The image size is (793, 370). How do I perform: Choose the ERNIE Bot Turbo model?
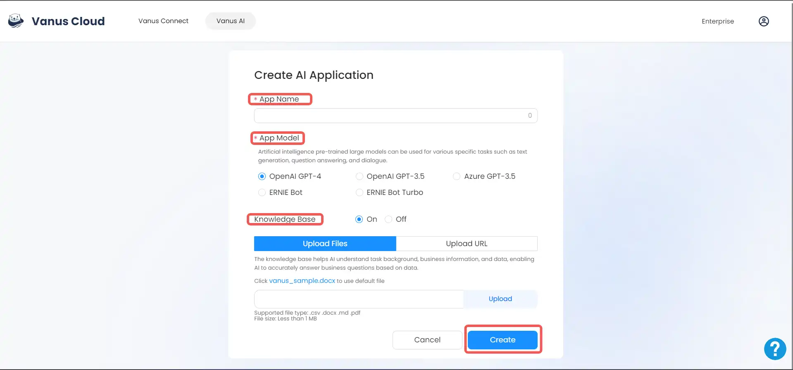[x=360, y=192]
